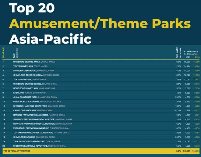Click the '8.6%' change value

(179, 84)
